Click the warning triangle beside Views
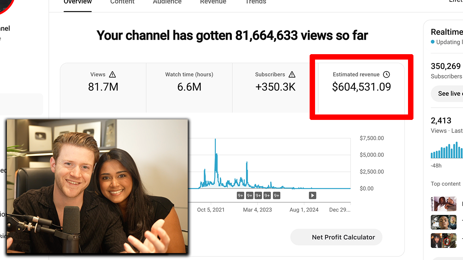The width and height of the screenshot is (463, 260). [x=112, y=74]
